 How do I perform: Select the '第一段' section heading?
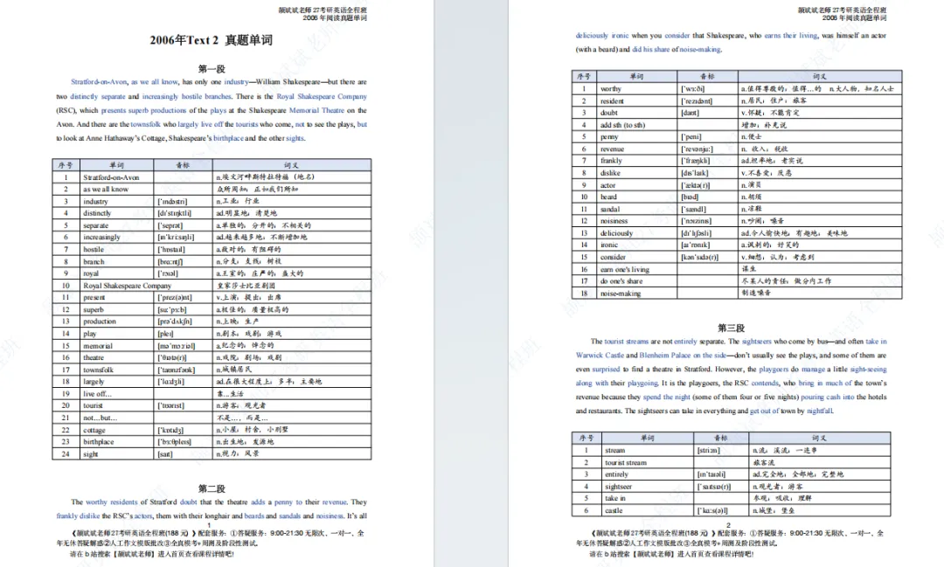pyautogui.click(x=212, y=69)
